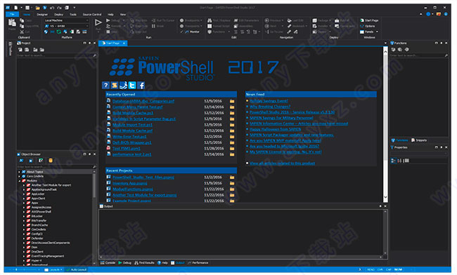
Task: Open the Local Machine platform dropdown
Action: tap(67, 20)
